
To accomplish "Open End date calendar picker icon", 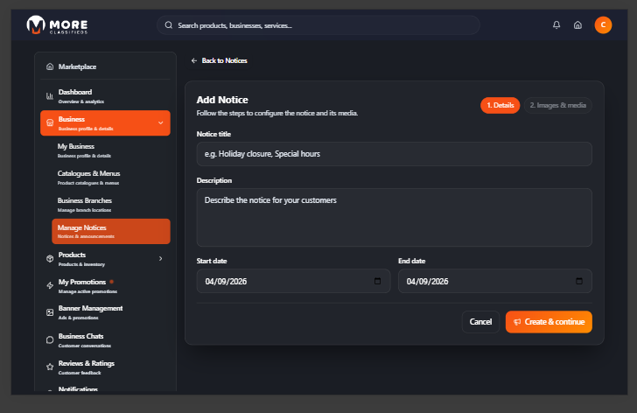I will coord(578,281).
